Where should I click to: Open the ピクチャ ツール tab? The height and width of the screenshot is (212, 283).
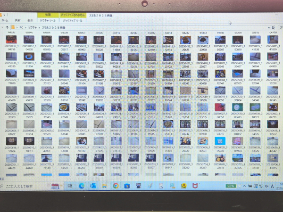[x=48, y=21]
